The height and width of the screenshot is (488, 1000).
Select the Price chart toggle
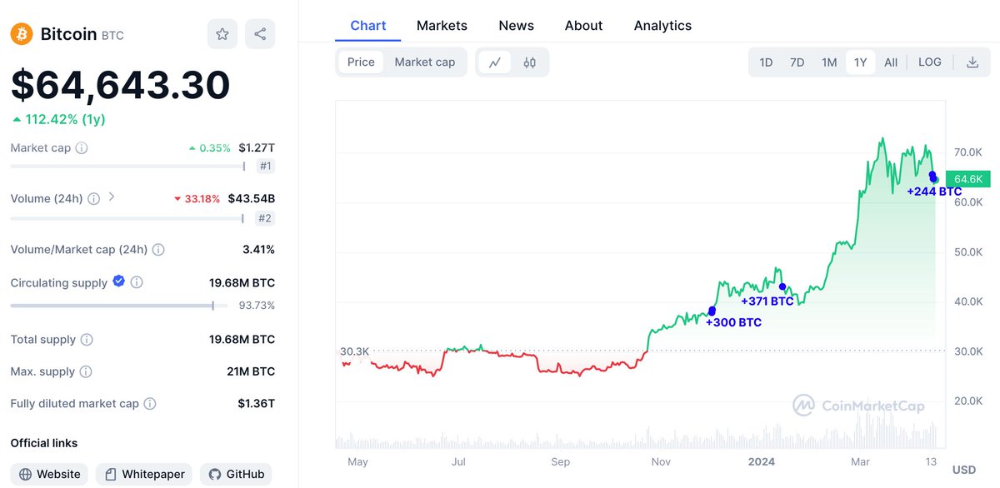click(x=361, y=62)
